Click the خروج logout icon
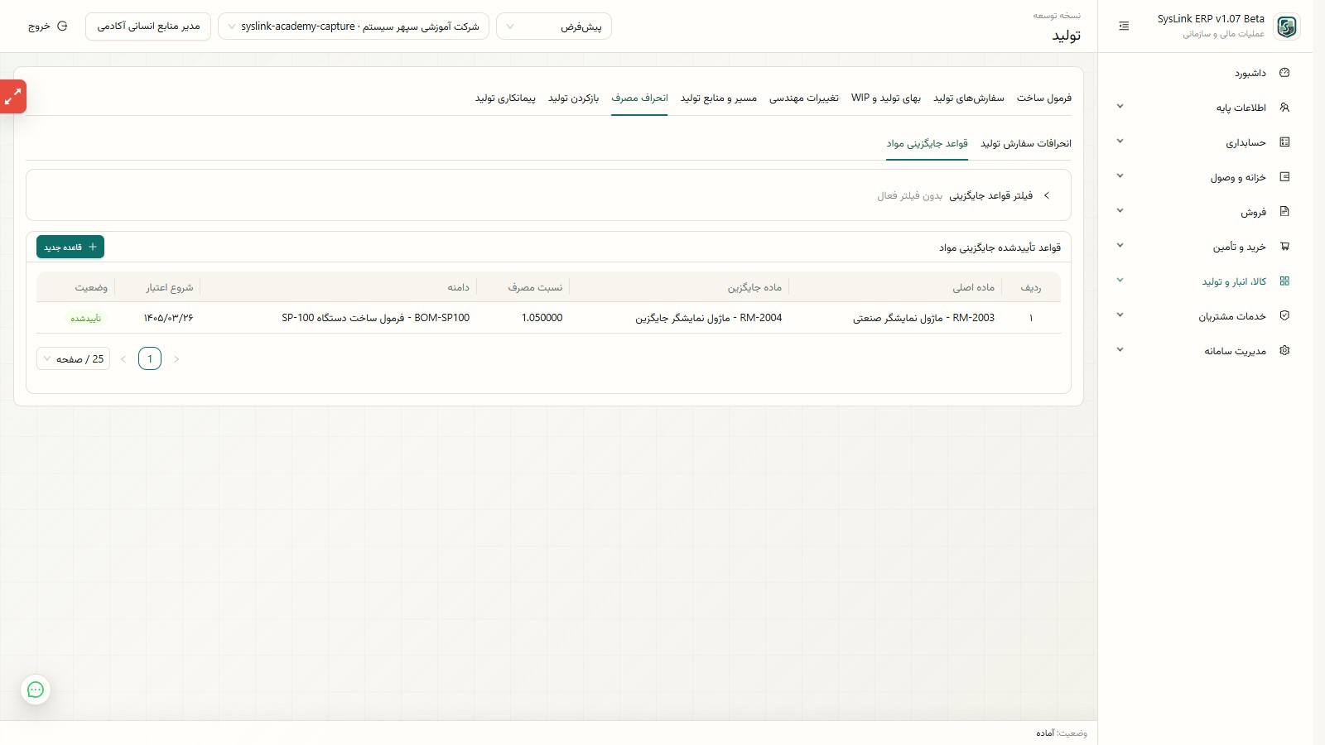Image resolution: width=1325 pixels, height=745 pixels. pos(62,26)
